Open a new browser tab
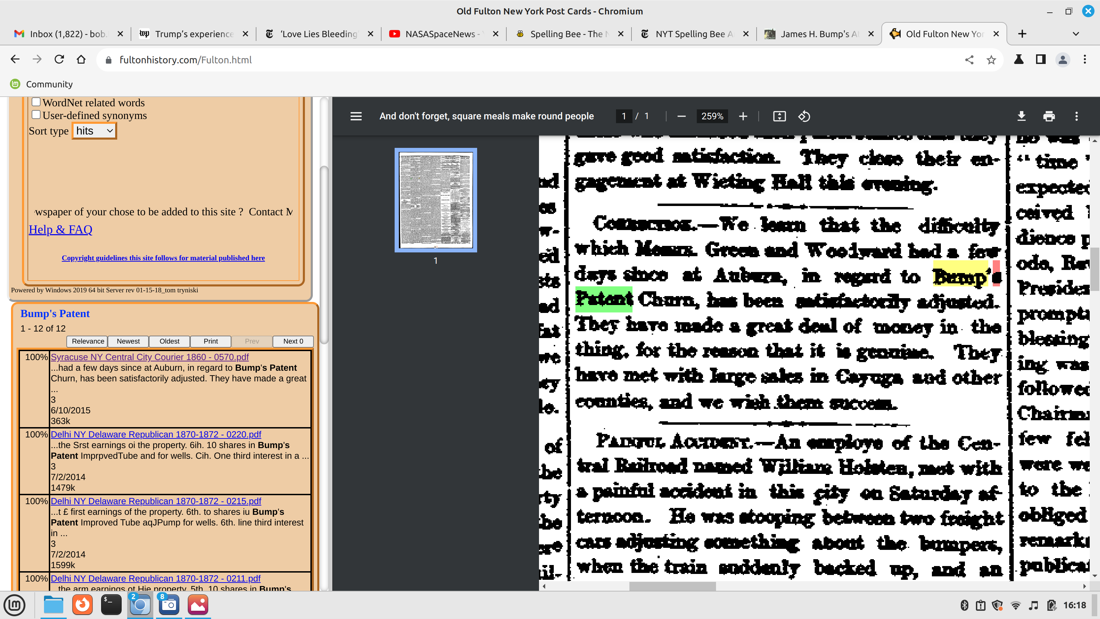 1022,34
